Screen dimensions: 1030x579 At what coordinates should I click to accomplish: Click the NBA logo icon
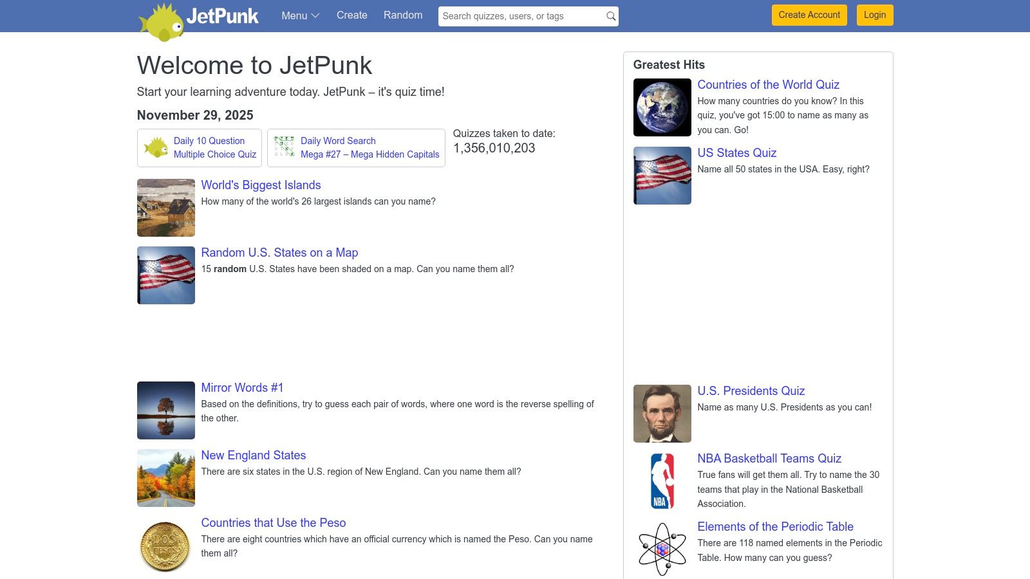click(661, 481)
